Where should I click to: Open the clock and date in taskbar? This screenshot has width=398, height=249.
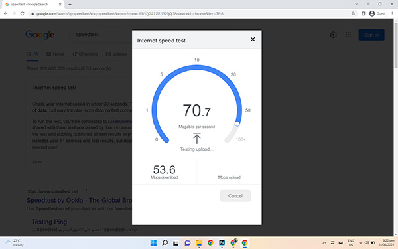[x=387, y=242]
